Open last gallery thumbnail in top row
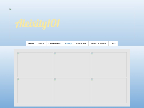Image resolution: width=144 pixels, height=108 pixels. (x=109, y=65)
